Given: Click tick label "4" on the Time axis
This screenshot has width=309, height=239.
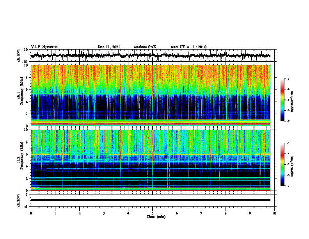Looking at the screenshot, I should tap(128, 213).
